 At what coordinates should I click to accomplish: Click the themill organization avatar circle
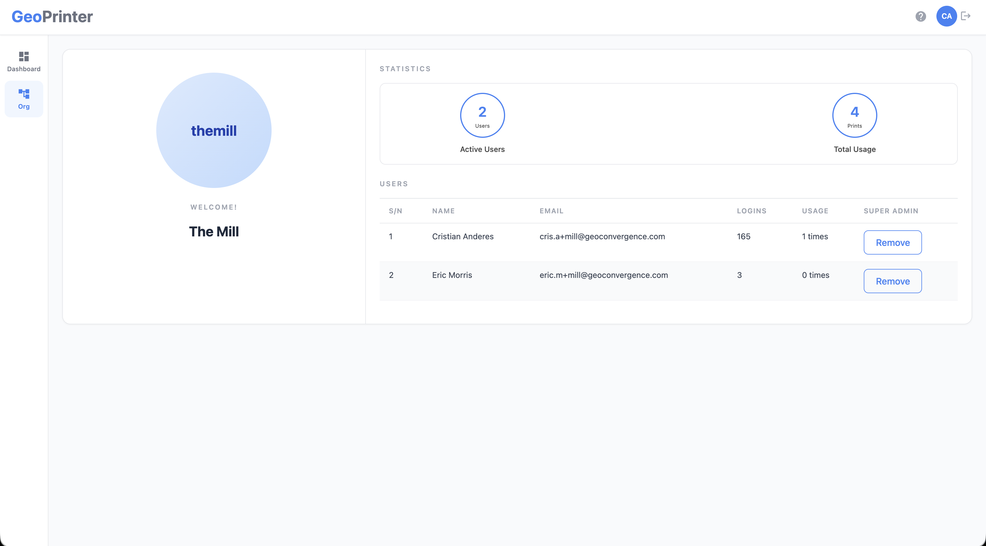214,131
